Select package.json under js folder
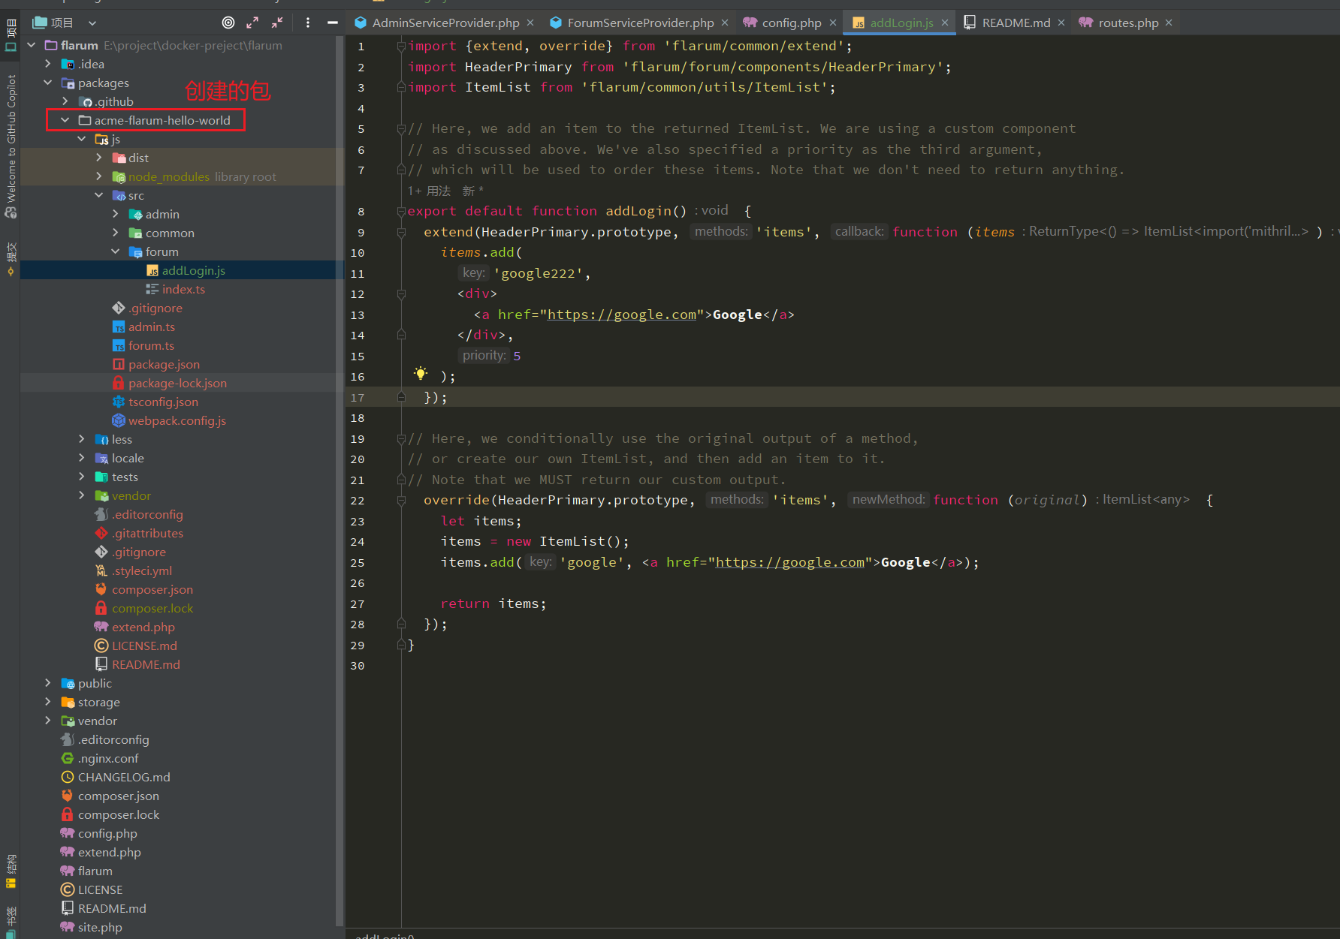 (164, 364)
